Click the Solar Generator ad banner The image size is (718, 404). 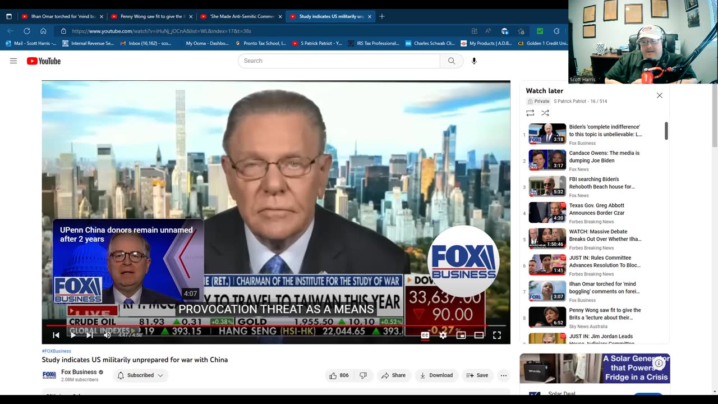tap(595, 369)
